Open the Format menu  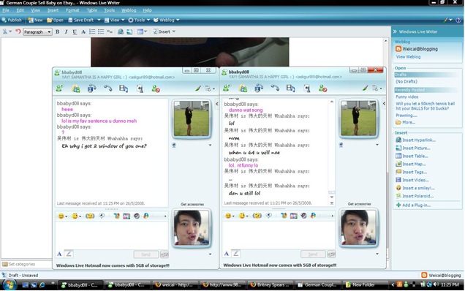tap(72, 10)
